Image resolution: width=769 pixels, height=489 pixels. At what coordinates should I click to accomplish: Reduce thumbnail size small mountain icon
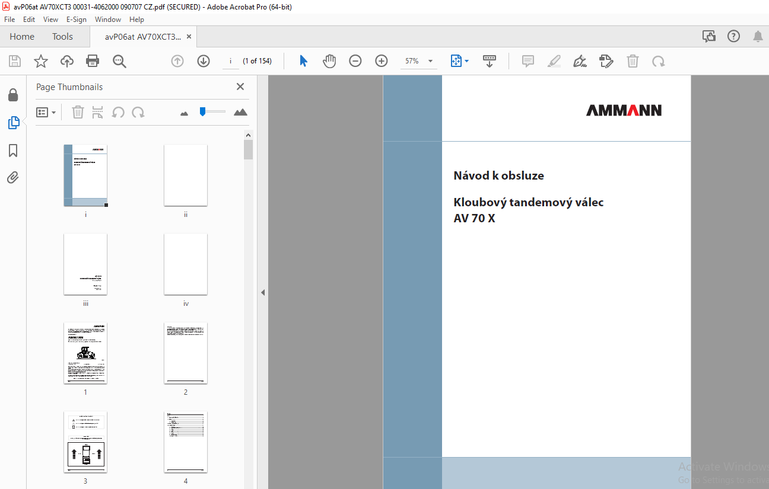tap(184, 113)
